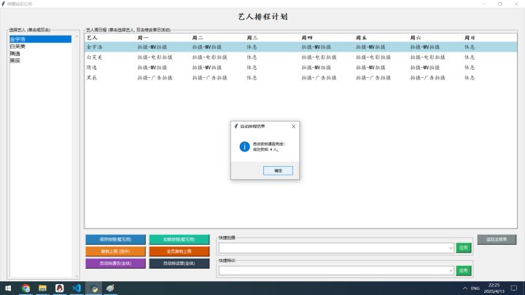The width and height of the screenshot is (525, 295).
Task: Open the QQ penguin taskbar icon
Action: pos(60,288)
